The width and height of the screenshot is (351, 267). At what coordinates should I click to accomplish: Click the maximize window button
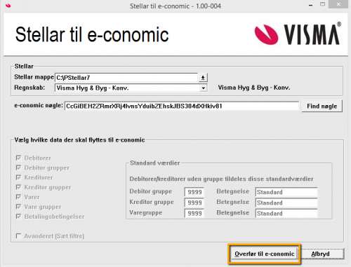click(323, 4)
